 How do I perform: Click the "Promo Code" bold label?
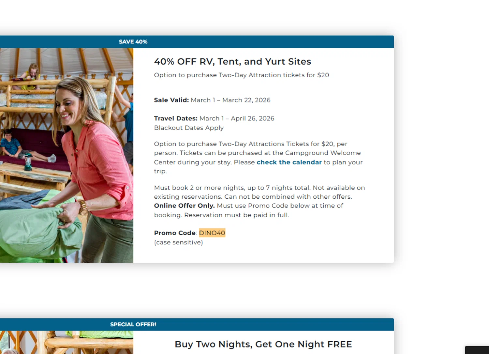tap(175, 233)
